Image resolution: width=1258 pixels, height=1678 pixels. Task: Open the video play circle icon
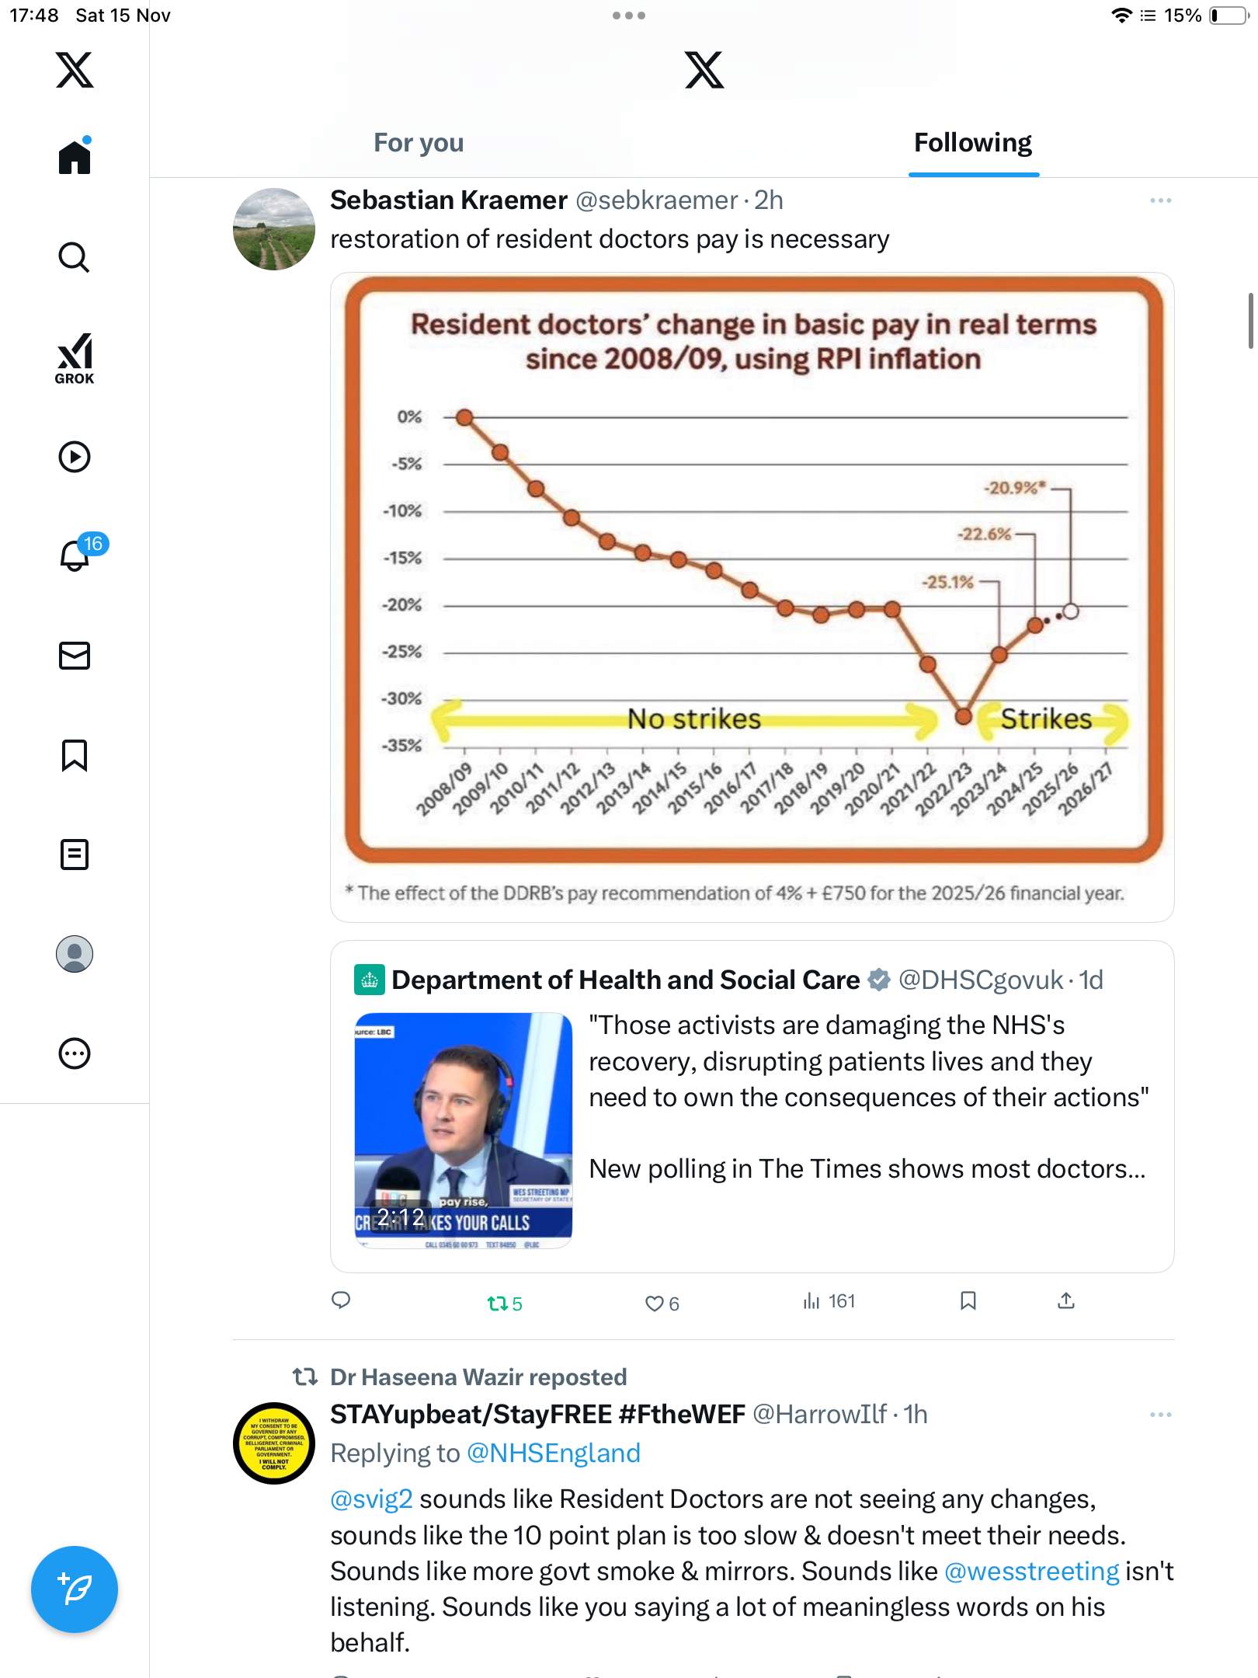click(75, 457)
